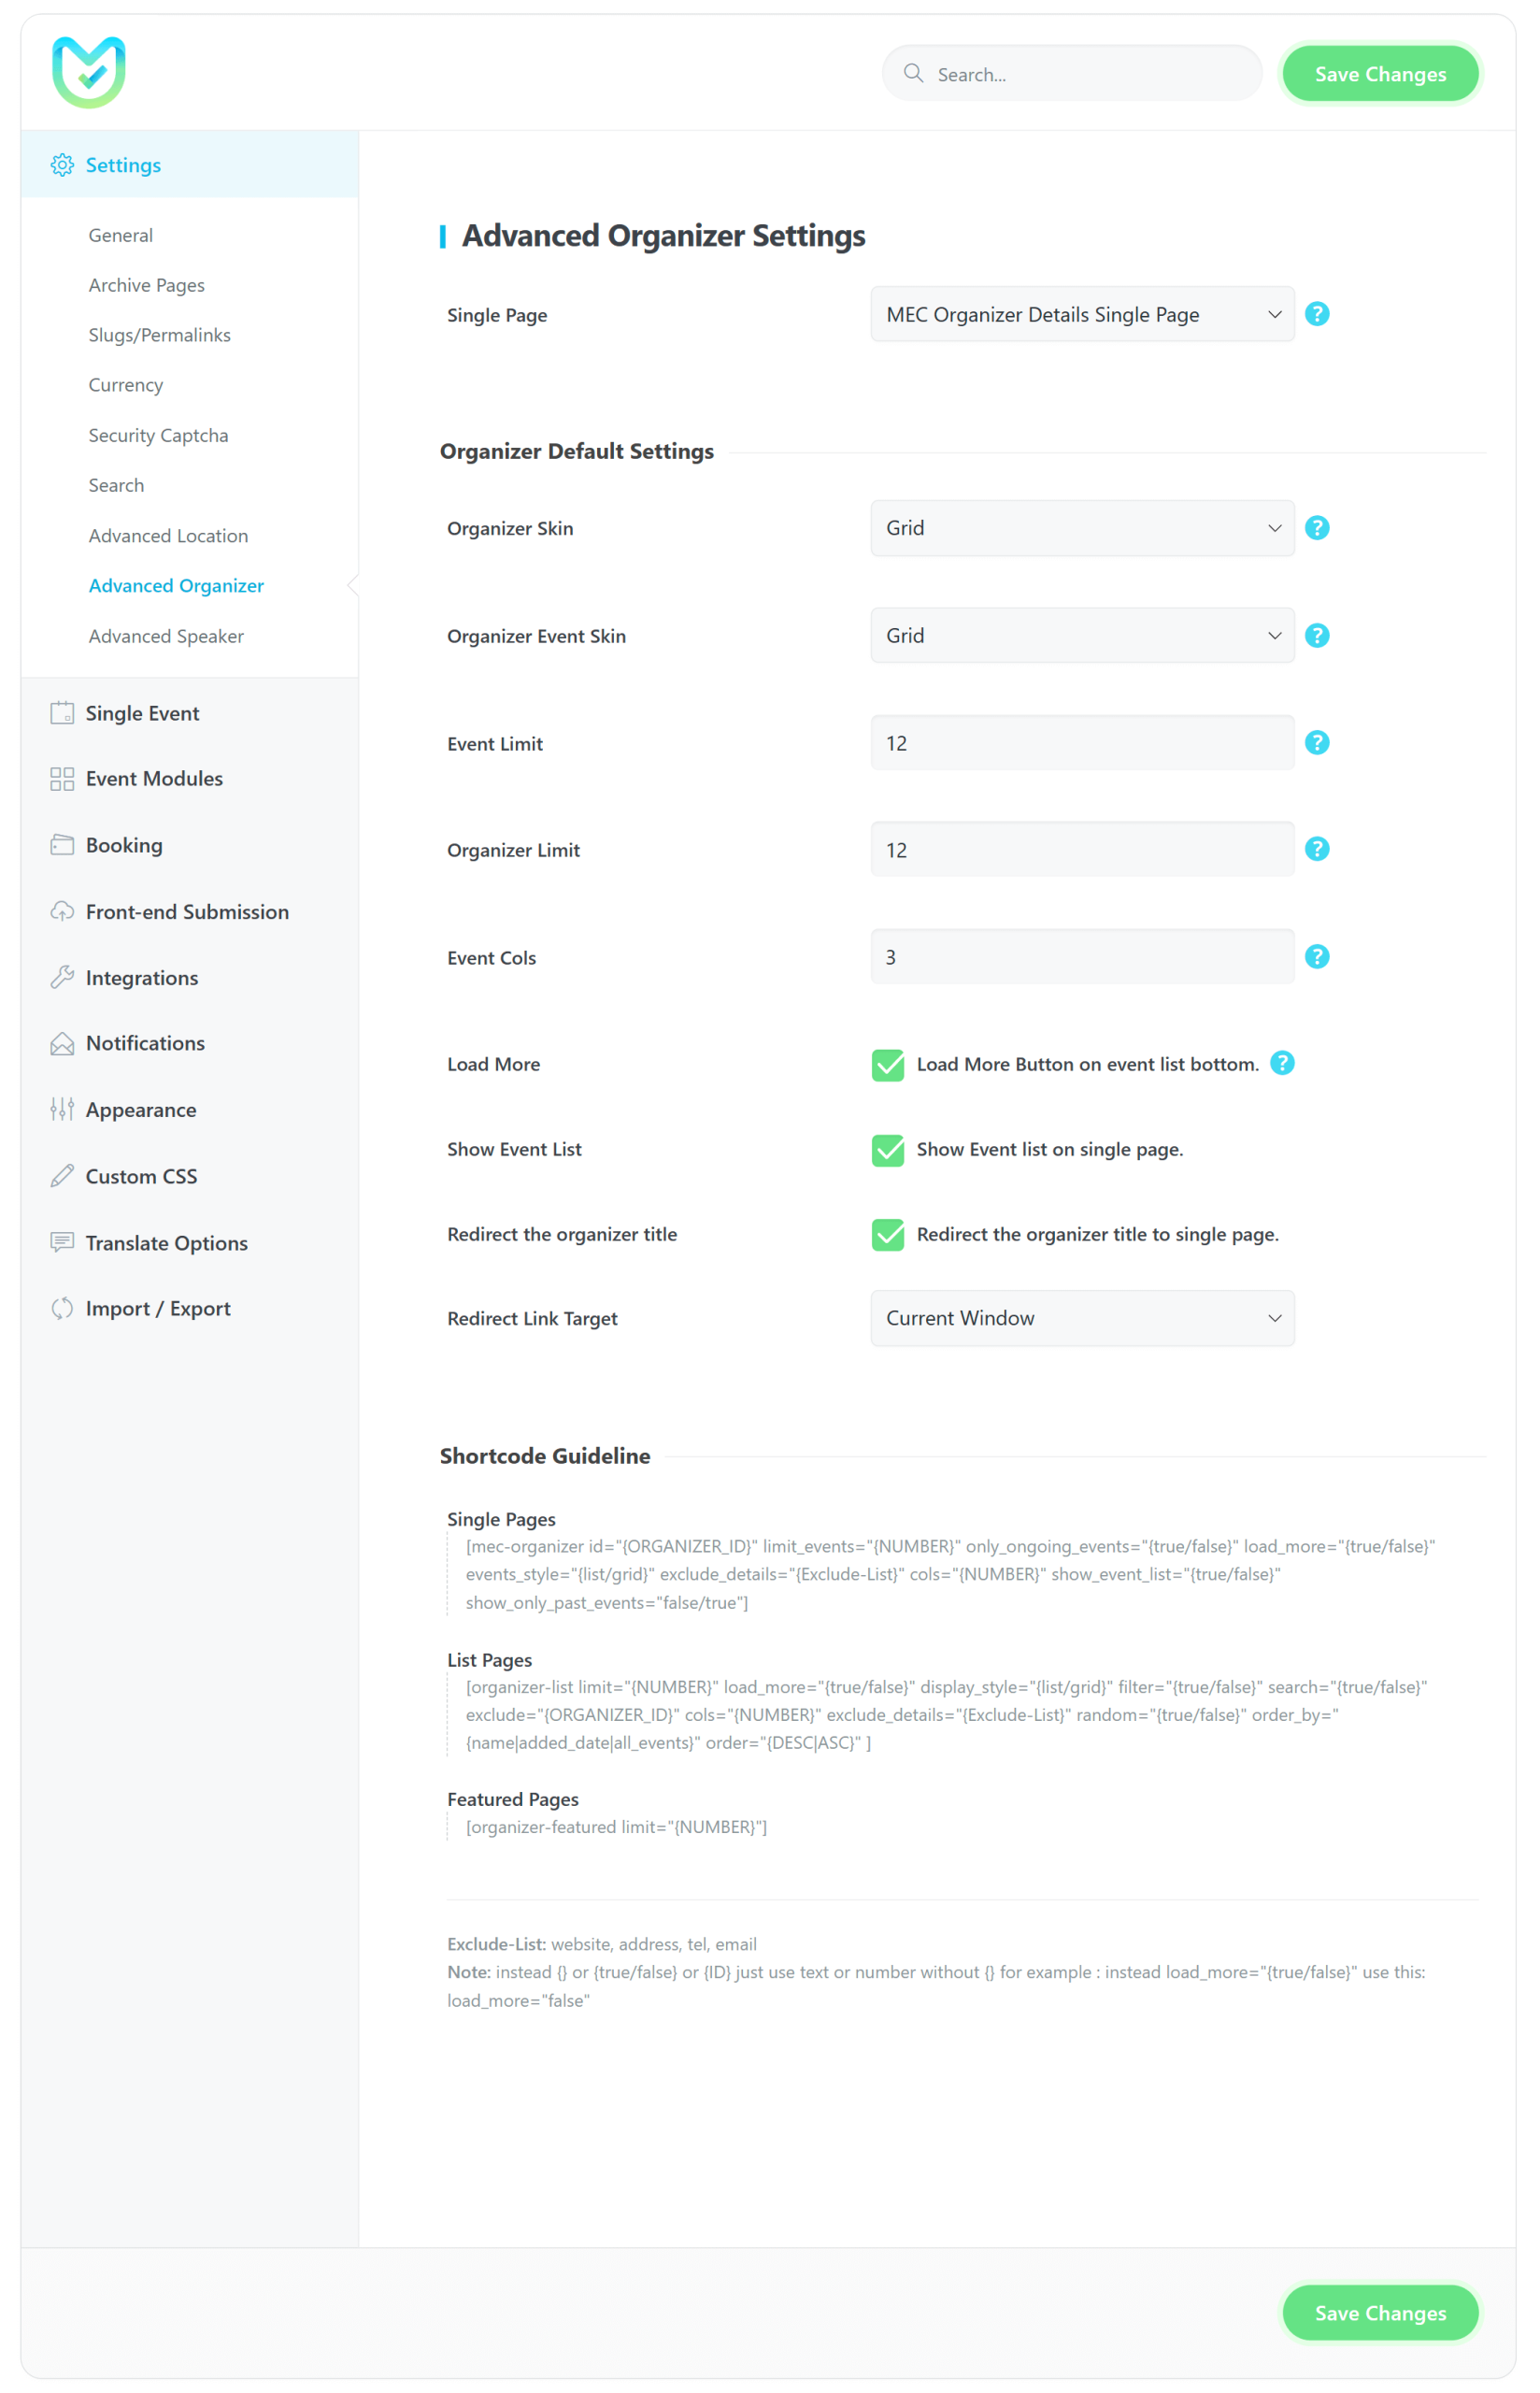Open the Single Page dropdown
This screenshot has width=1540, height=2393.
(x=1082, y=315)
